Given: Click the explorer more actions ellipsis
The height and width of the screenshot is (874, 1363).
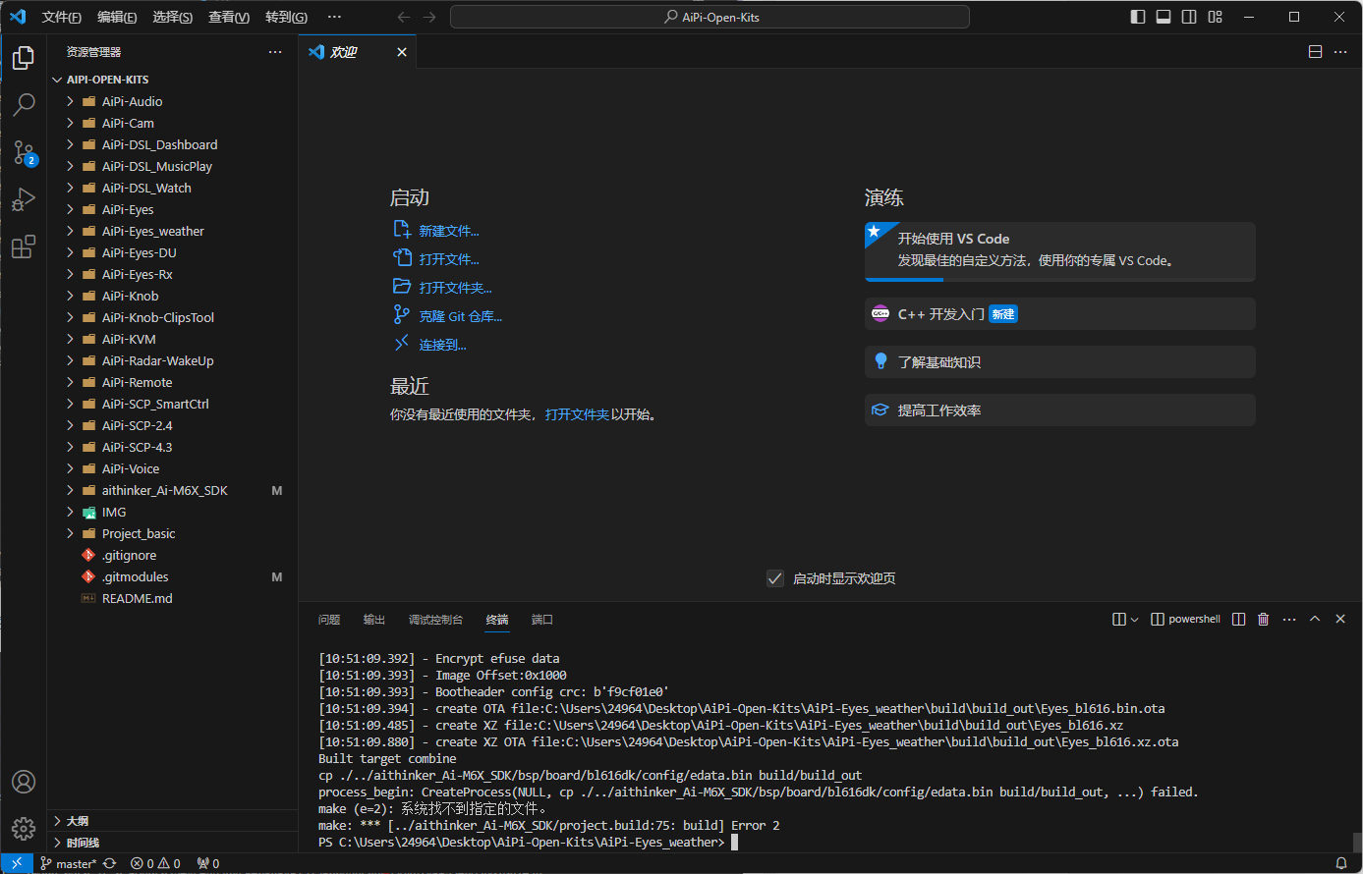Looking at the screenshot, I should (x=275, y=52).
